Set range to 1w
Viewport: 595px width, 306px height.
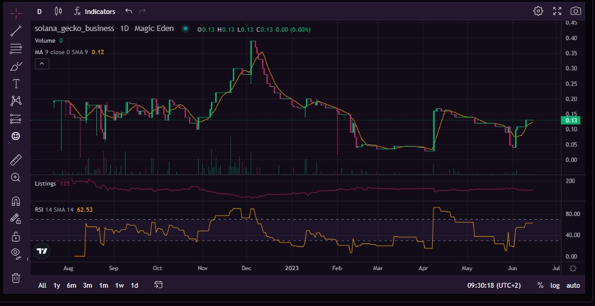(119, 285)
